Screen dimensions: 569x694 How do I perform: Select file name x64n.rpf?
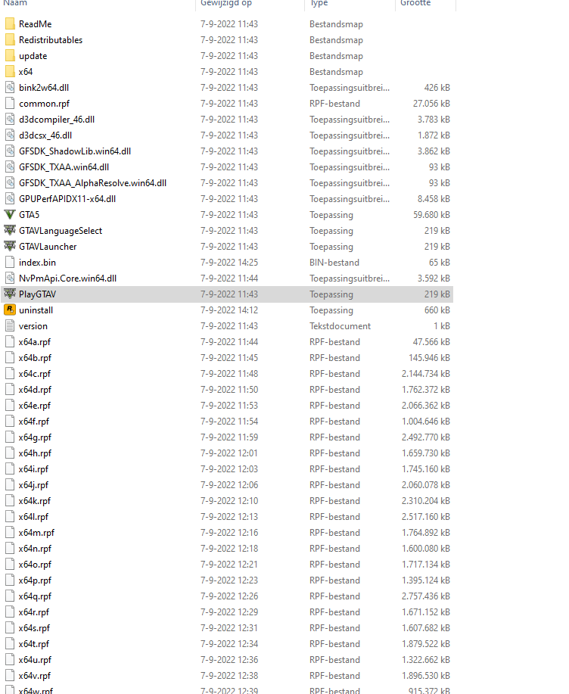(35, 549)
